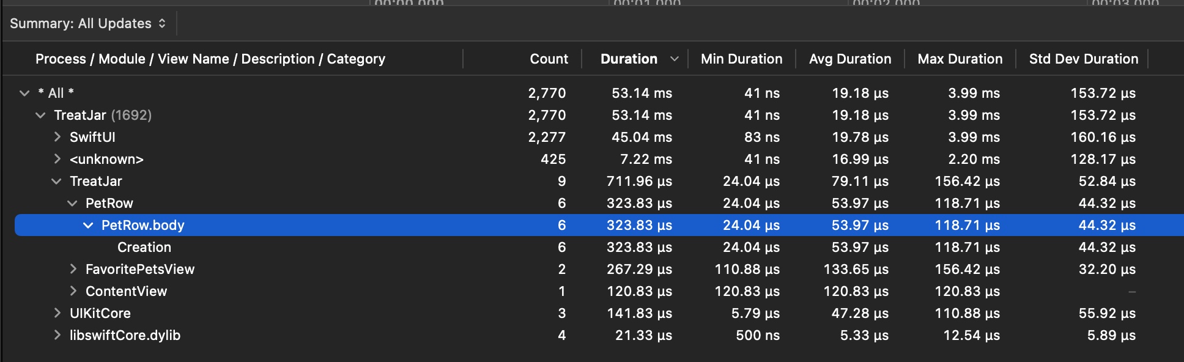This screenshot has height=362, width=1184.
Task: Collapse the PetRow.body disclosure arrow
Action: pos(88,225)
